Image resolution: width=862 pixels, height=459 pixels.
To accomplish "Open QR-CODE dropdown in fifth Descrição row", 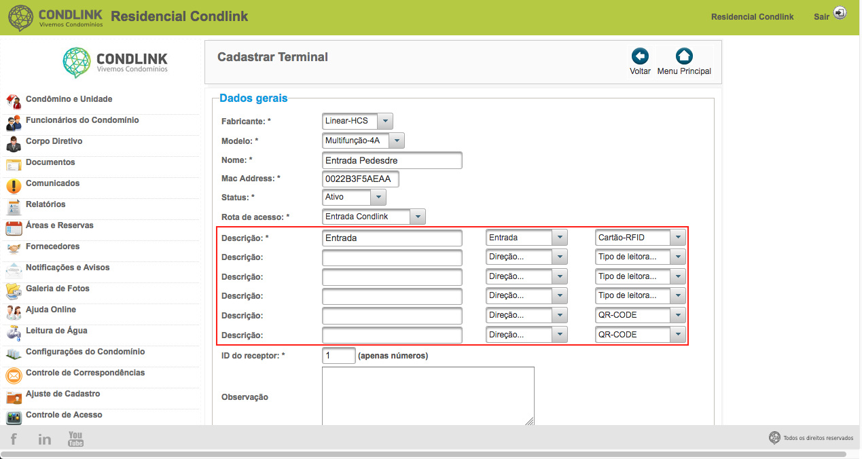I will click(x=640, y=315).
